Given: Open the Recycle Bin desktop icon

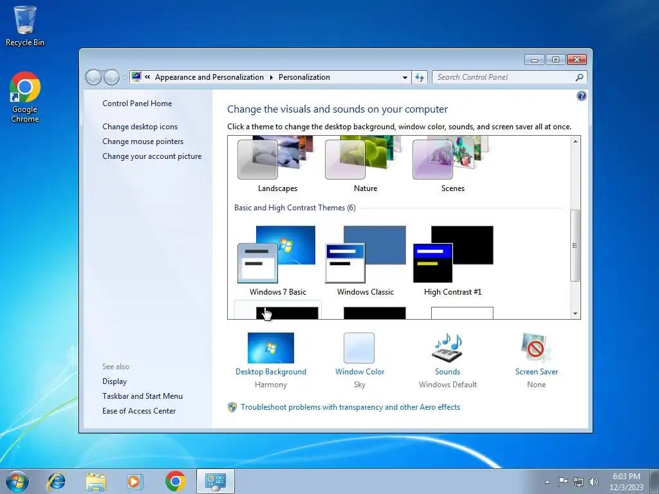Looking at the screenshot, I should point(25,26).
